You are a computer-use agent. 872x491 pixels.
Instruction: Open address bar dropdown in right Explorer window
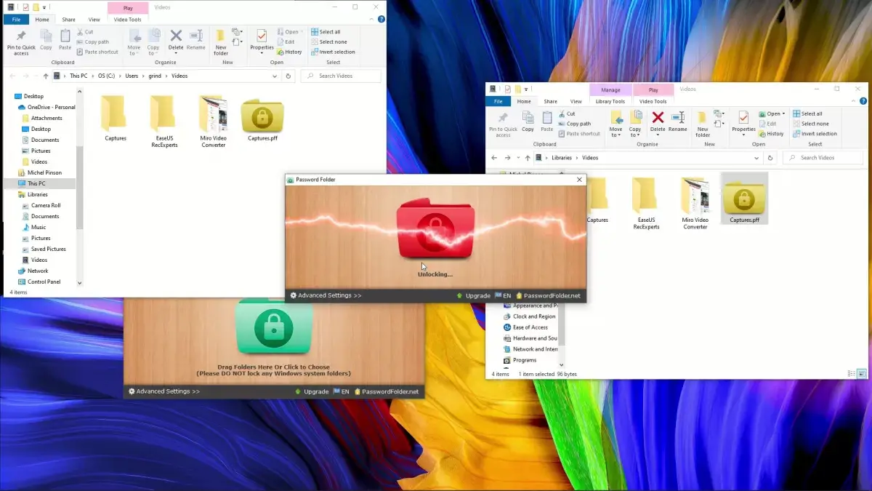[757, 158]
